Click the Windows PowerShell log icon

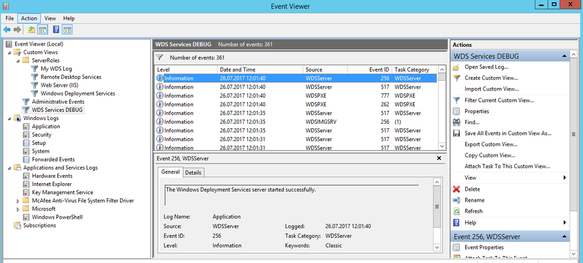pos(26,218)
